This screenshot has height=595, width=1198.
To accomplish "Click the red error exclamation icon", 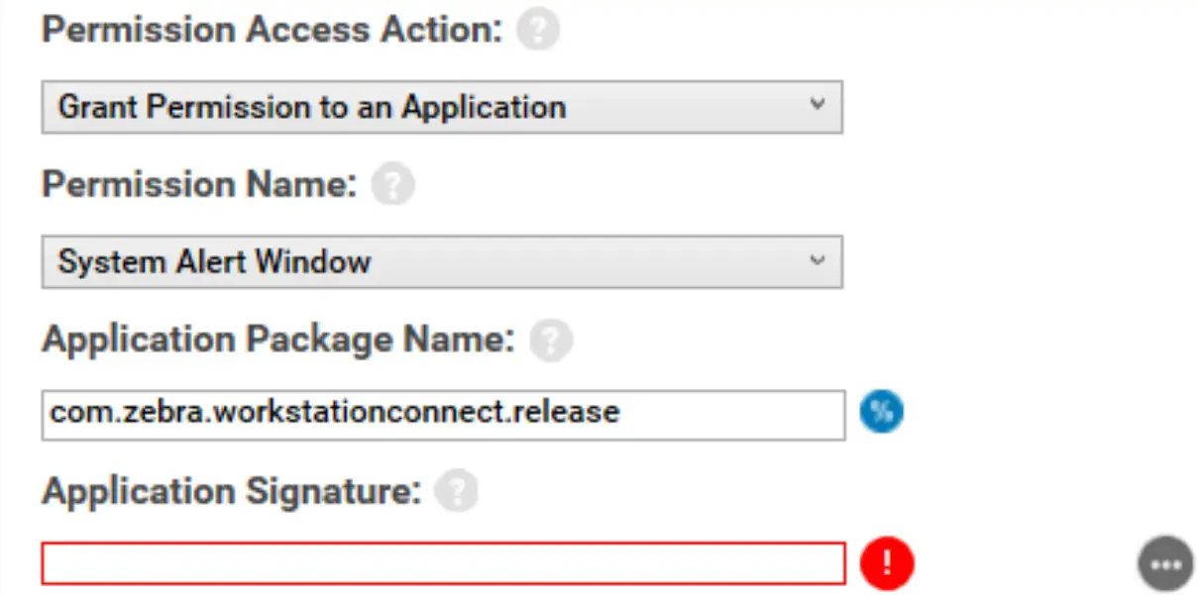I will (887, 563).
